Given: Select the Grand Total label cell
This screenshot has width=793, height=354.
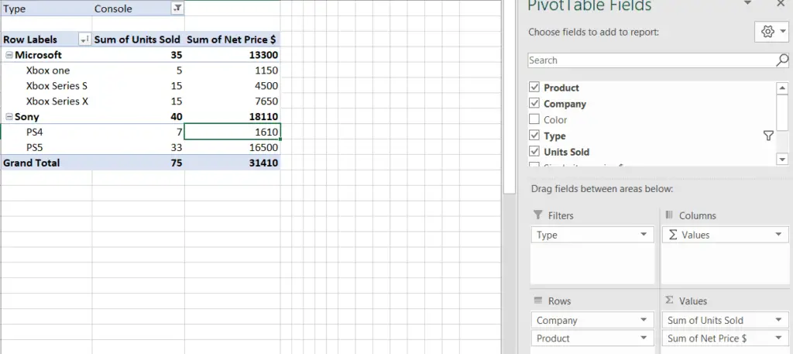Looking at the screenshot, I should click(46, 163).
